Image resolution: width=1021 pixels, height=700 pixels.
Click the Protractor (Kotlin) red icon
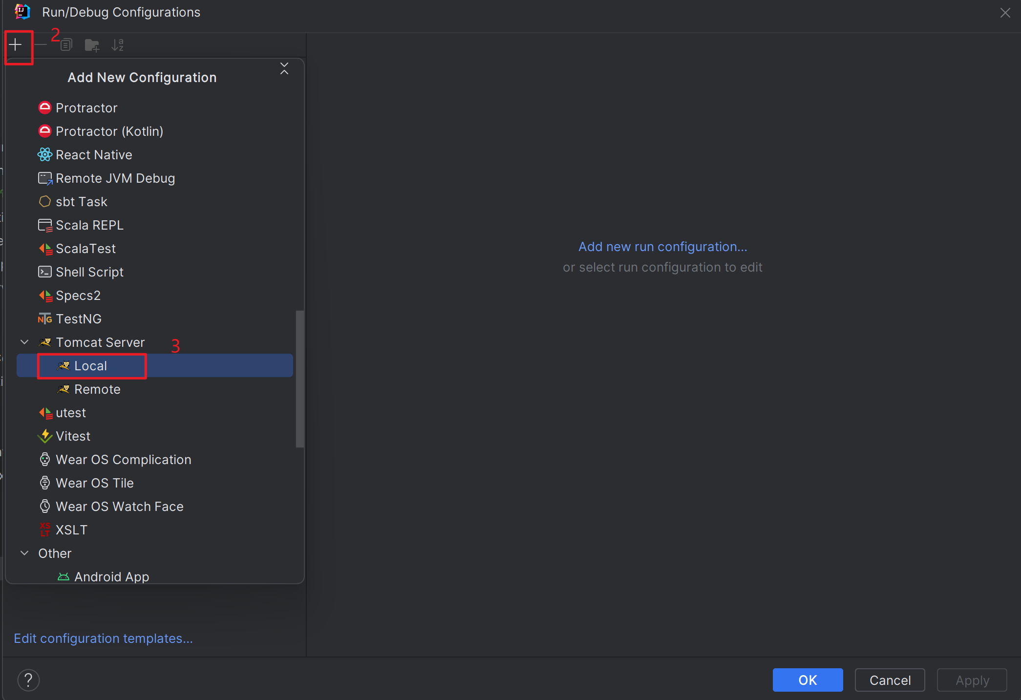click(45, 131)
